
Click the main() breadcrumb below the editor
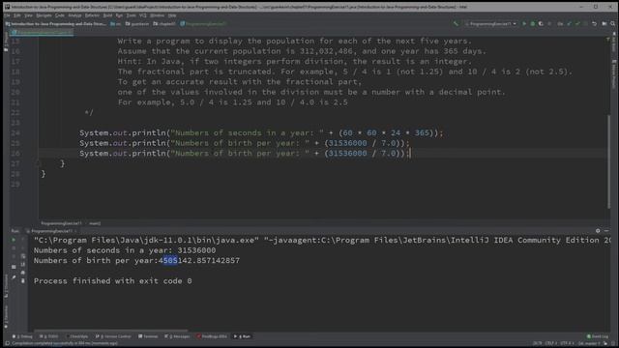(95, 223)
